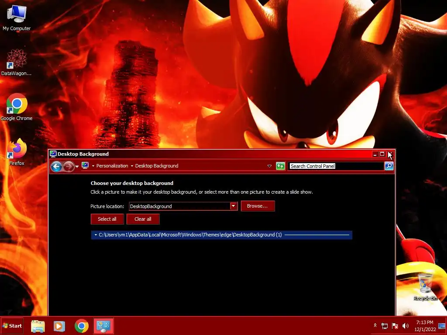Click Clear all pictures button

click(x=143, y=219)
